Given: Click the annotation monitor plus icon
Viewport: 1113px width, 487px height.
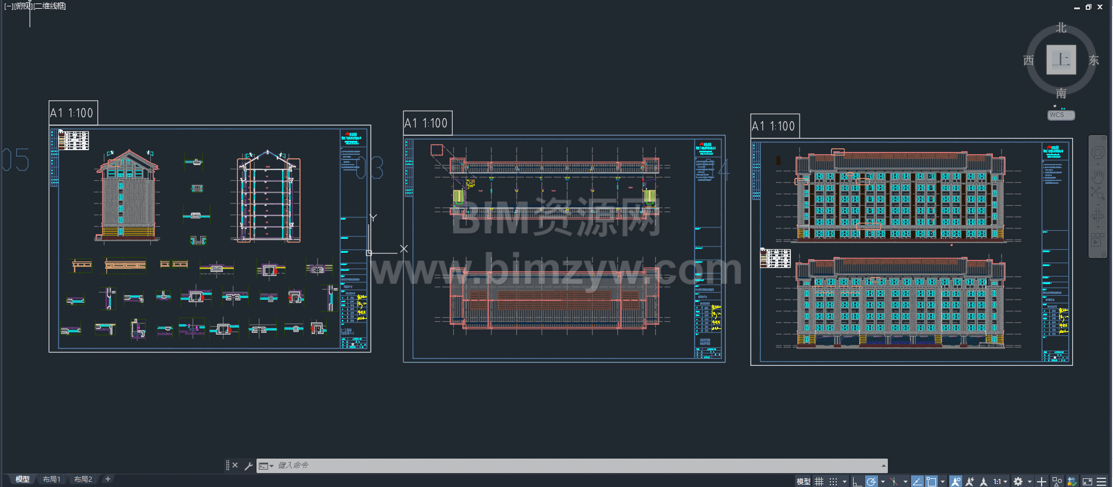Looking at the screenshot, I should [1042, 482].
